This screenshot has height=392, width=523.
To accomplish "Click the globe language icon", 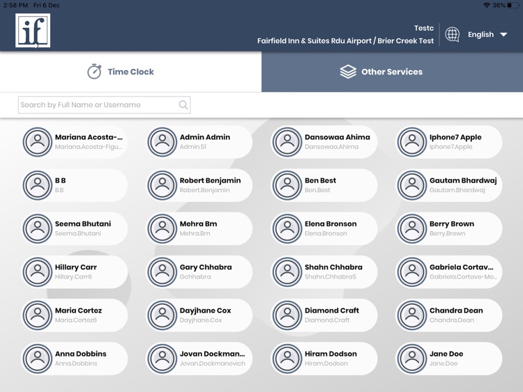I will pyautogui.click(x=453, y=34).
